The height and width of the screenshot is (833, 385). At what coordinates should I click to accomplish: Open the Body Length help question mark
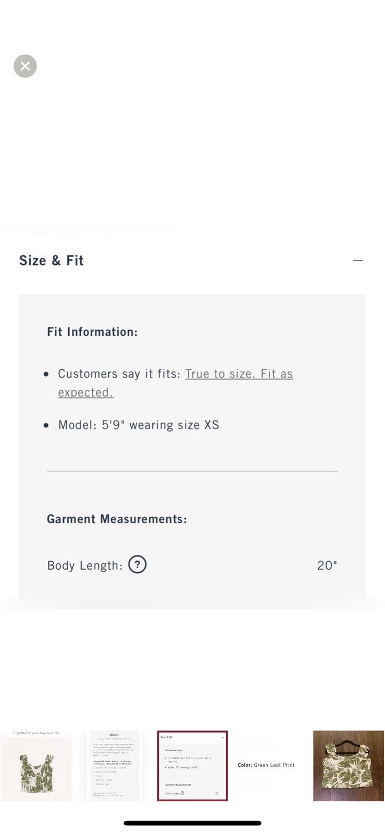138,564
